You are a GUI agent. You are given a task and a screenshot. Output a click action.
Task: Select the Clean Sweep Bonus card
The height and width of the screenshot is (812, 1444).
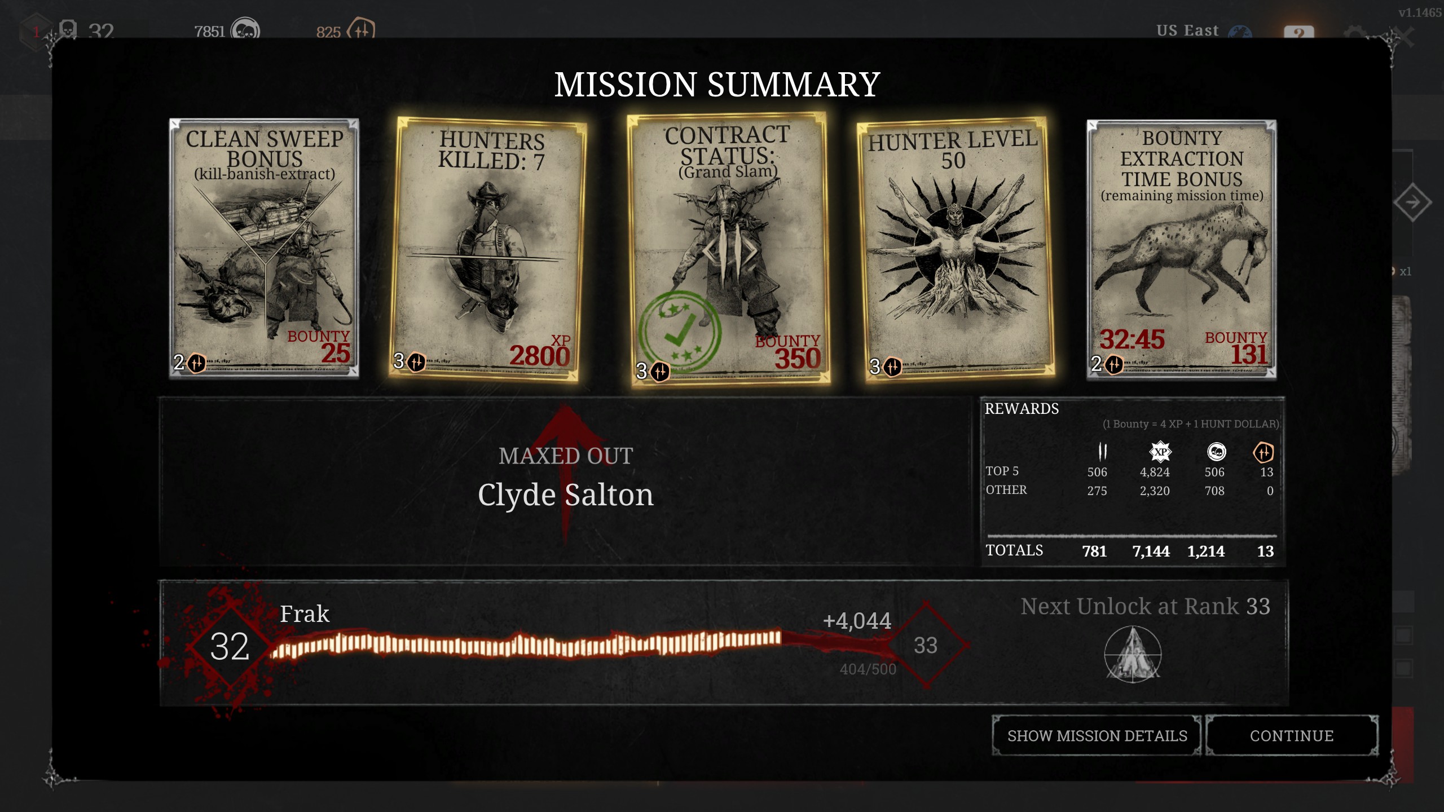264,248
